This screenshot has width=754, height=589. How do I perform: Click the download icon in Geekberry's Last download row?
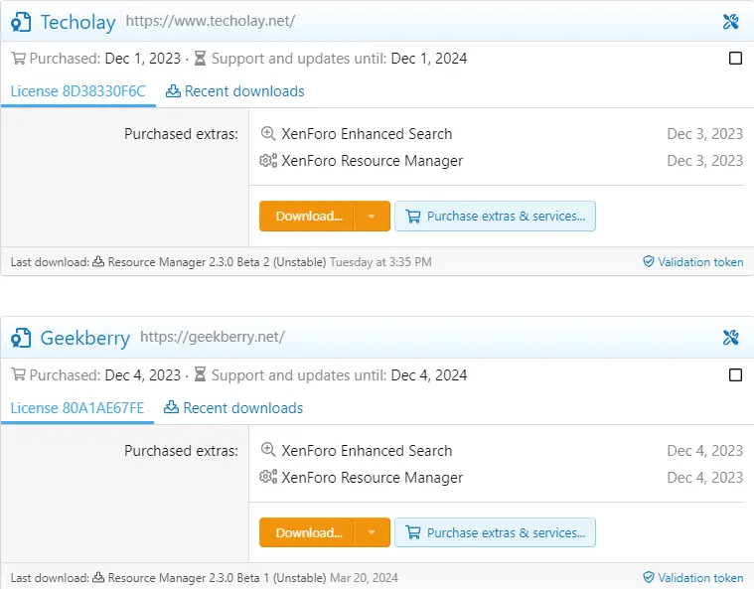pyautogui.click(x=98, y=577)
